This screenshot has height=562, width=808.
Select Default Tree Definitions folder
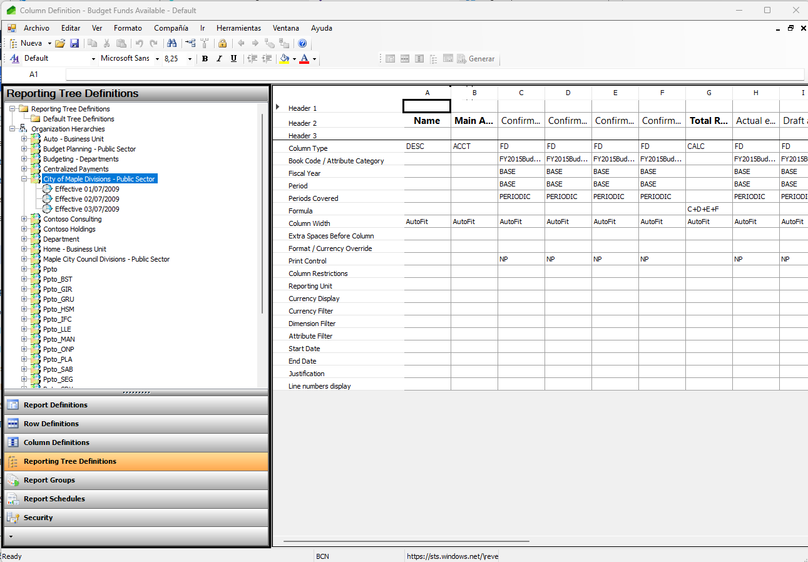click(x=79, y=119)
